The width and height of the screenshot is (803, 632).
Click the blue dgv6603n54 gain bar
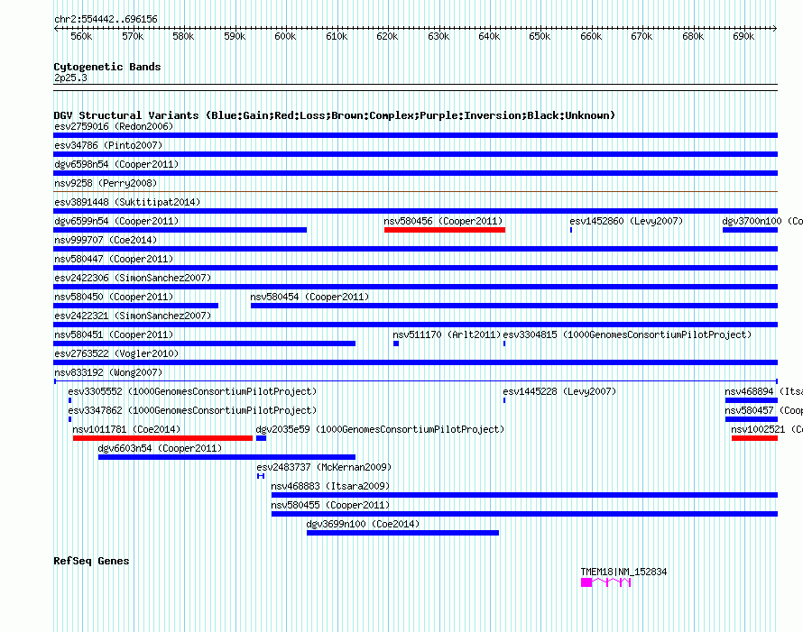click(226, 457)
